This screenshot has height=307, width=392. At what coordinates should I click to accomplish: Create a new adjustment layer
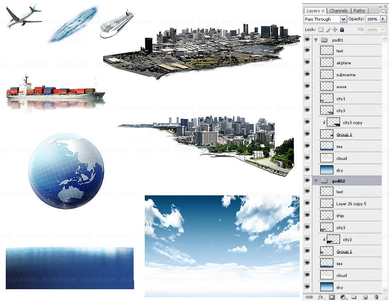(x=343, y=297)
